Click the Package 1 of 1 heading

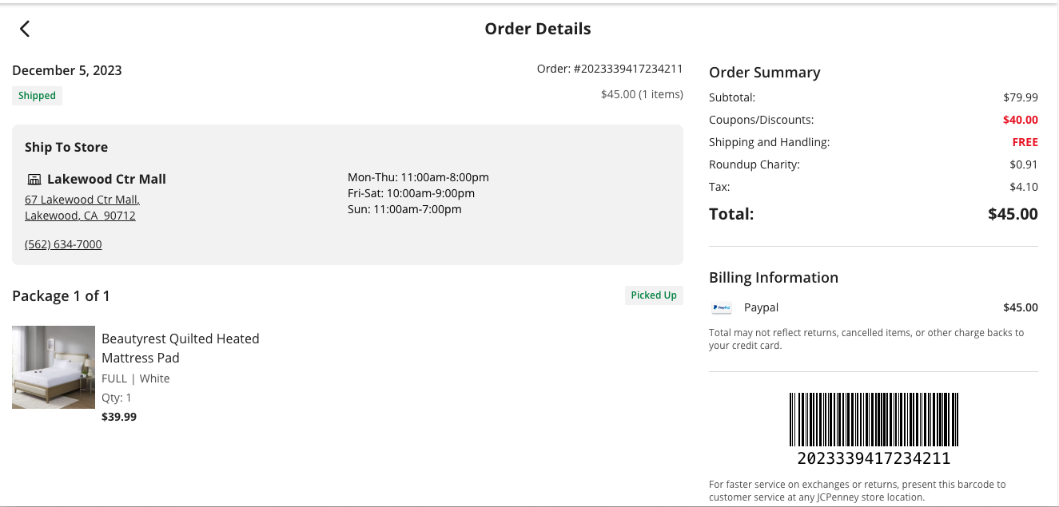click(x=61, y=296)
